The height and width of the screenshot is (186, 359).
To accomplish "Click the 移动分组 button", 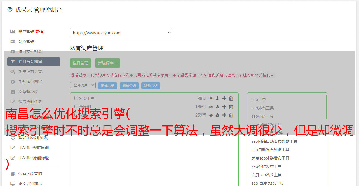I will (151, 86).
